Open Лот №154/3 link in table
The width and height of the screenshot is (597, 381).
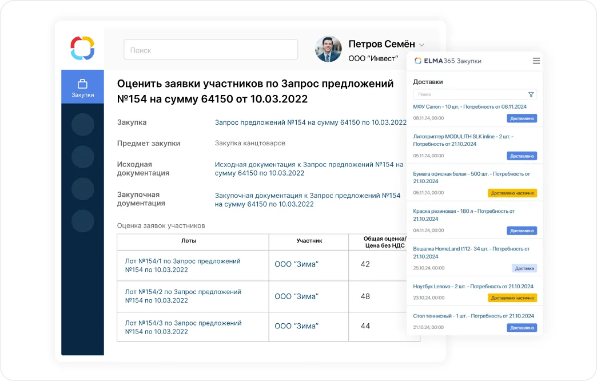[x=183, y=327]
